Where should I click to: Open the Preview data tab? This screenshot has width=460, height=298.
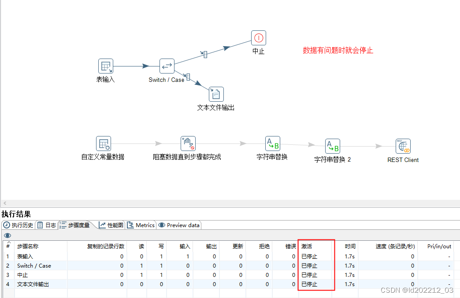[179, 225]
